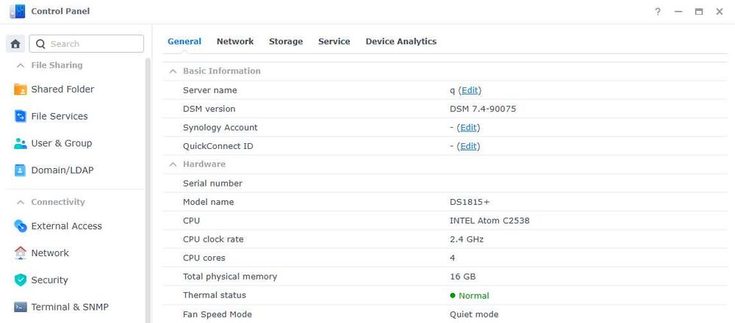Maximize the Control Panel window
735x323 pixels.
(x=699, y=12)
